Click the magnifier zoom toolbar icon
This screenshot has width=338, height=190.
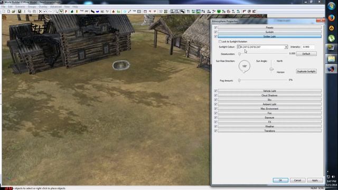pyautogui.click(x=56, y=12)
